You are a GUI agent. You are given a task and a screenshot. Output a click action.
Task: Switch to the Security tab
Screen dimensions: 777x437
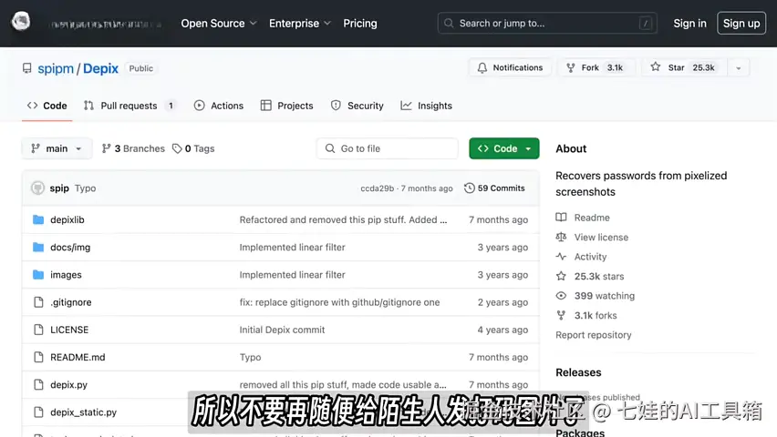(357, 106)
